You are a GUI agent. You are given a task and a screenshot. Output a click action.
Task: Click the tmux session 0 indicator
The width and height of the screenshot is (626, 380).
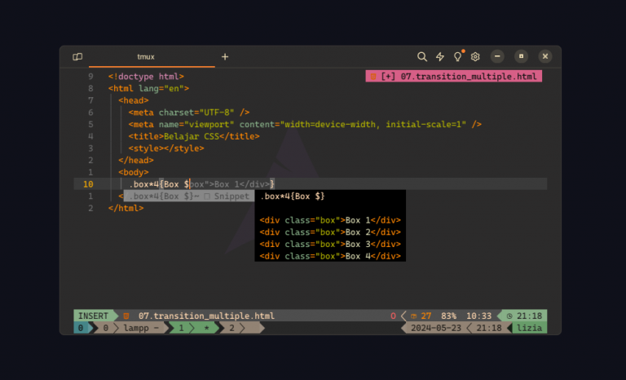click(x=80, y=328)
